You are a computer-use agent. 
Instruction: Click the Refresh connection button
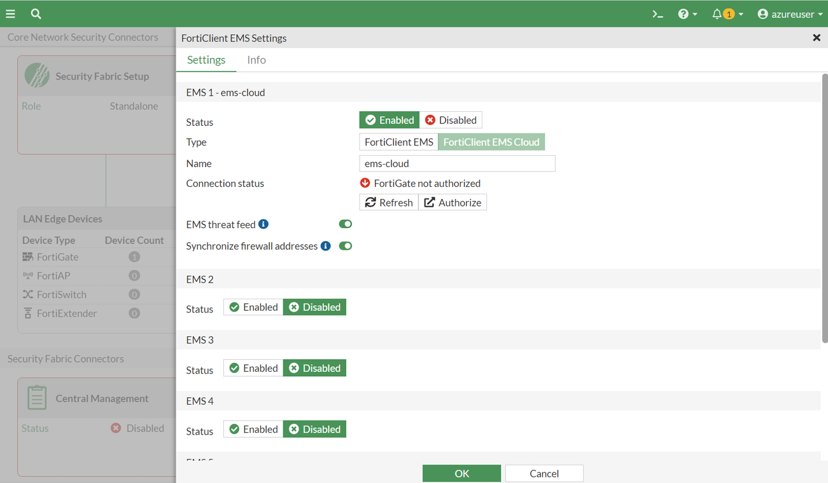coord(389,203)
